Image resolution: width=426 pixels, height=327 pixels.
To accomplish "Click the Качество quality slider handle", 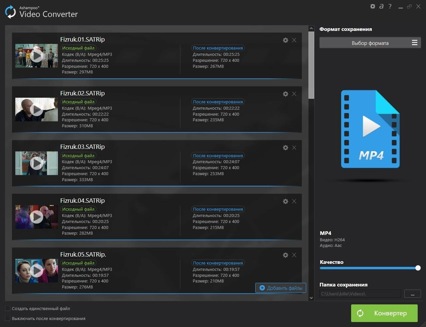I will (418, 268).
